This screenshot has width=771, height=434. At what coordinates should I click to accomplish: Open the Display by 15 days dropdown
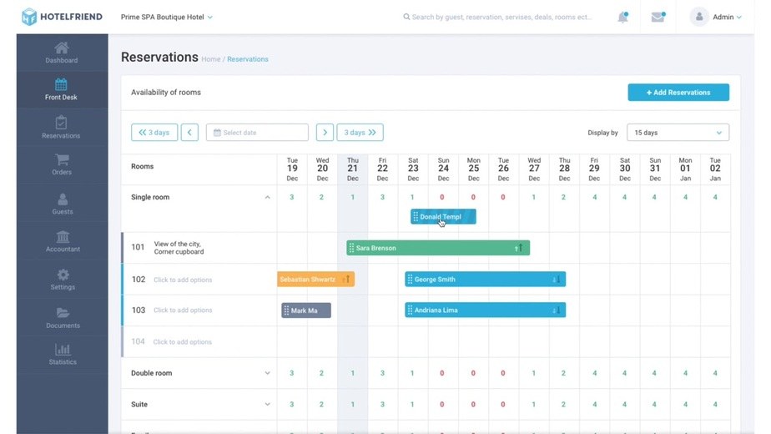tap(678, 133)
